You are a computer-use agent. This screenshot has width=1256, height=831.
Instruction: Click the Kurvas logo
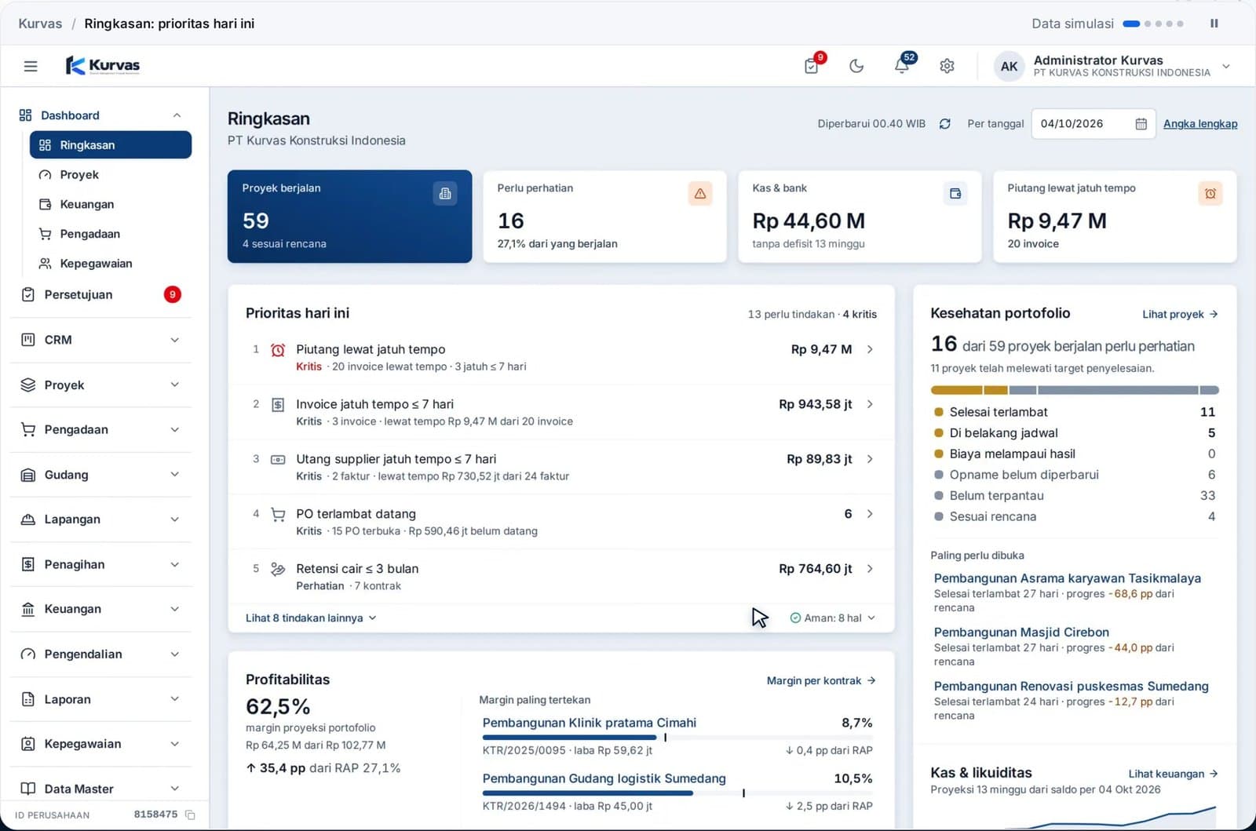[x=103, y=65]
